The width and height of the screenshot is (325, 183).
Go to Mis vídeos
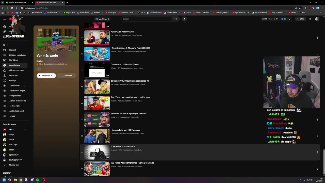(x=15, y=60)
